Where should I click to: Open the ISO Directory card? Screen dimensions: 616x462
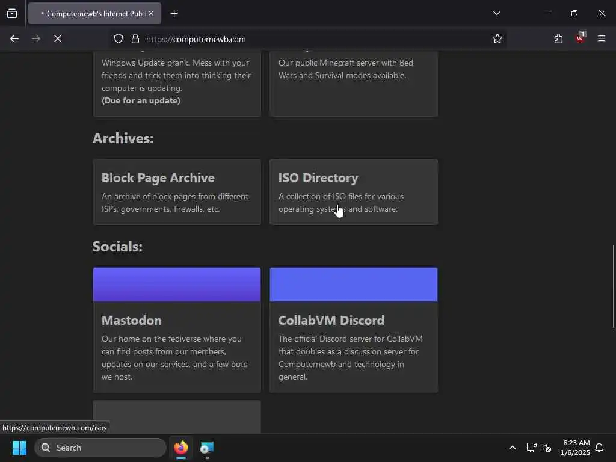pos(354,192)
